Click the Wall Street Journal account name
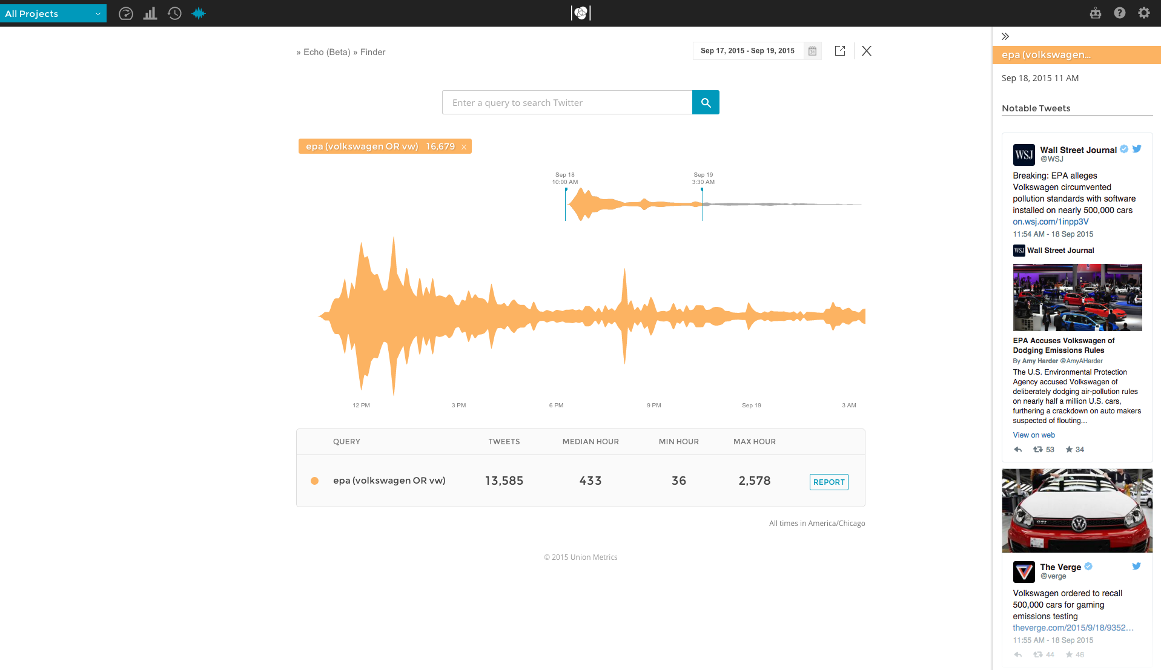The image size is (1161, 670). point(1078,150)
